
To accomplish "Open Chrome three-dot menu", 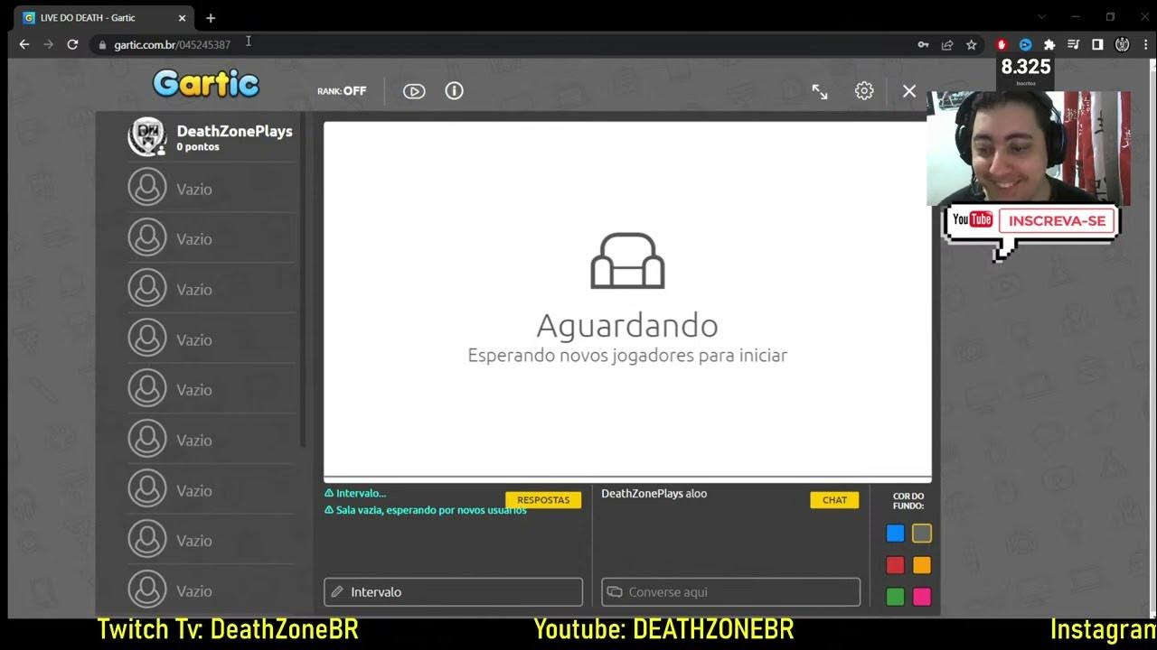I will tap(1144, 44).
